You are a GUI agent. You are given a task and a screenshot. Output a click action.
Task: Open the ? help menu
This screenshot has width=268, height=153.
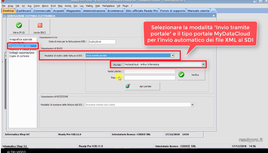(x=132, y=6)
